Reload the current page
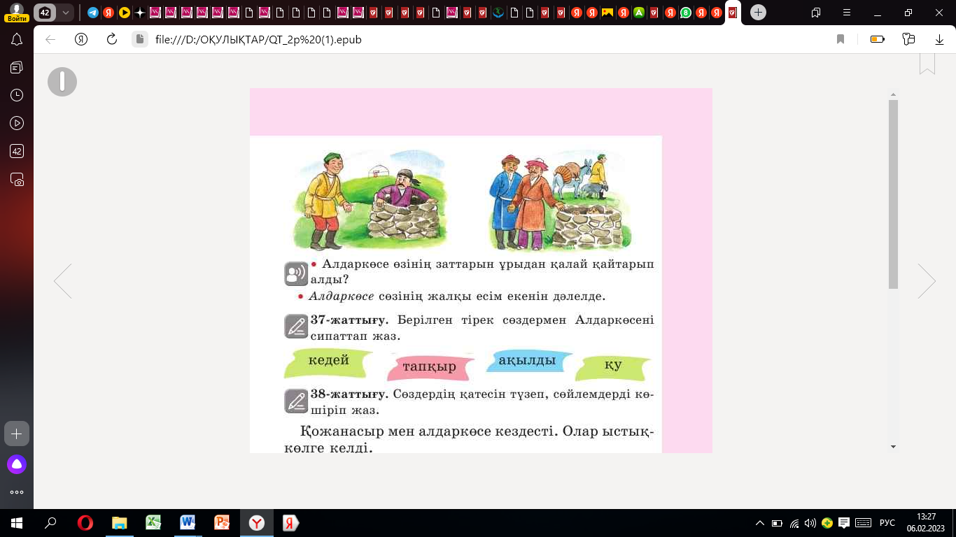This screenshot has width=956, height=537. [111, 40]
